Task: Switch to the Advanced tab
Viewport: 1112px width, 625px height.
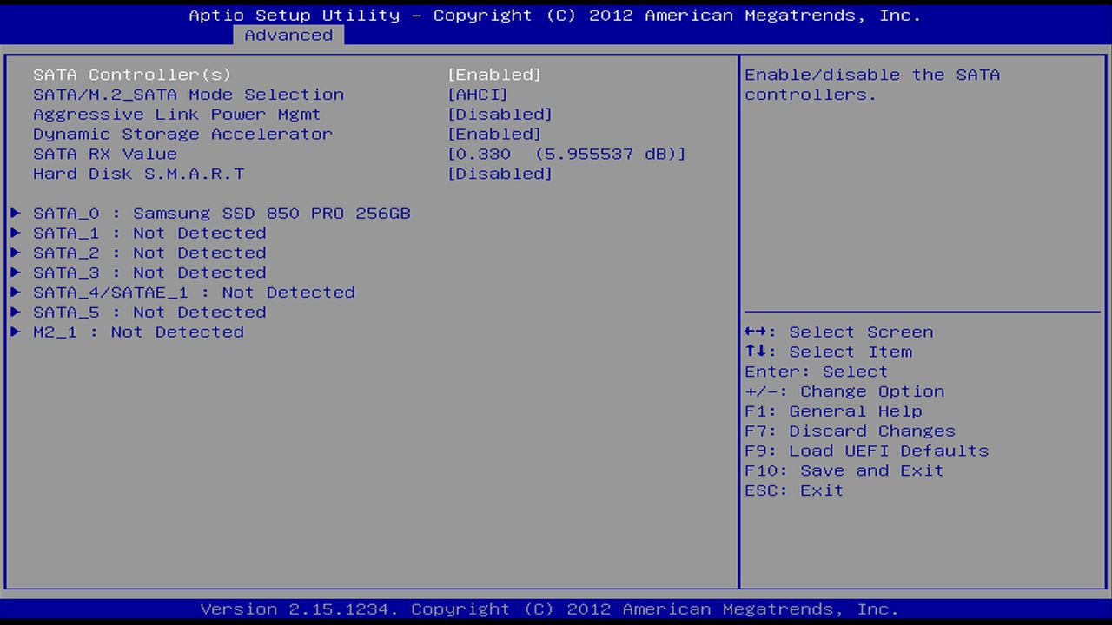Action: 288,36
